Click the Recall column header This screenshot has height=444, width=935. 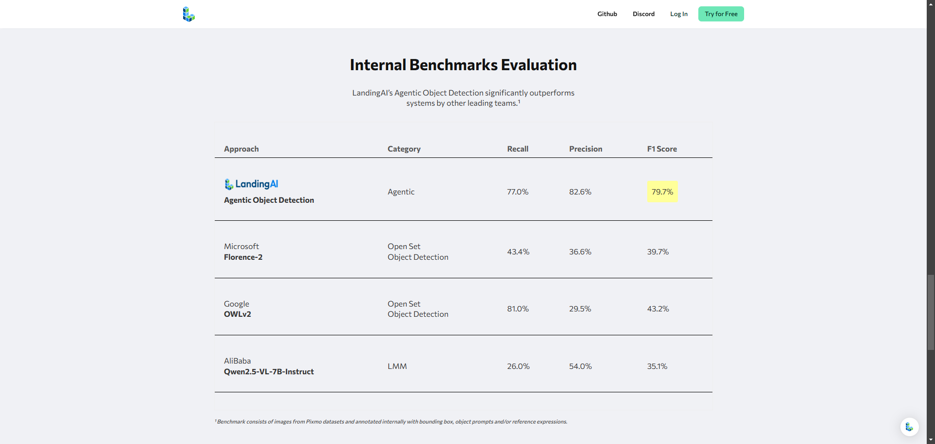[x=517, y=149]
